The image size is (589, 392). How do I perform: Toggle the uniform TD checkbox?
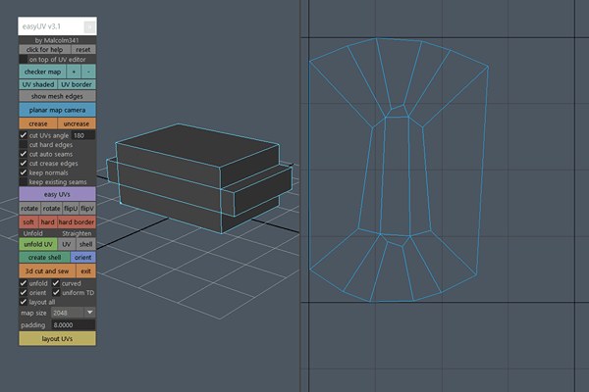55,293
